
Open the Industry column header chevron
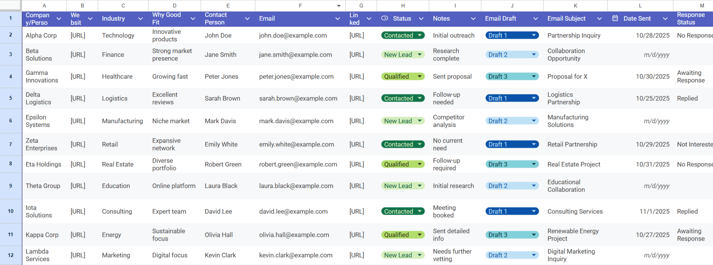click(140, 18)
